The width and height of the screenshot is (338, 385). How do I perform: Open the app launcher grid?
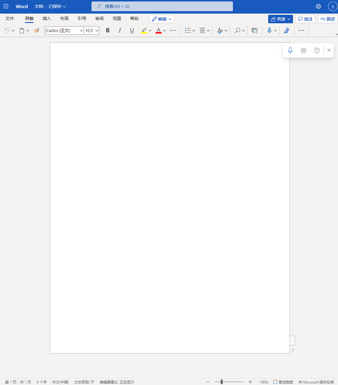pyautogui.click(x=6, y=6)
